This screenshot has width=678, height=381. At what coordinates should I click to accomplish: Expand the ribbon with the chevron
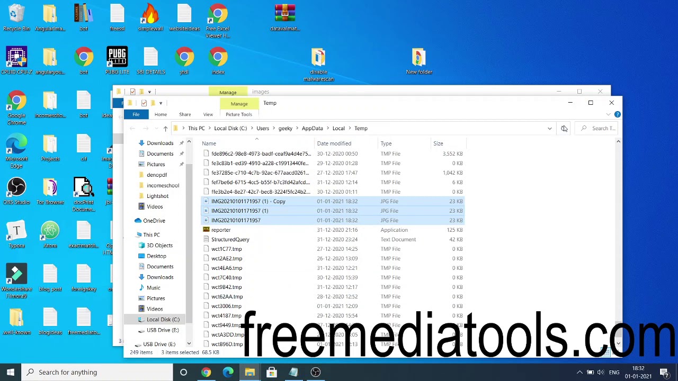point(608,114)
